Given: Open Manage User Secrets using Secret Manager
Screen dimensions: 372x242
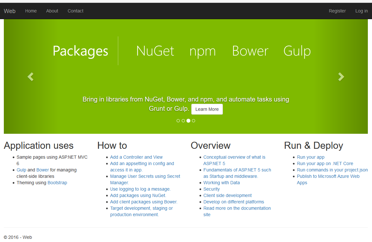Looking at the screenshot, I should [x=145, y=180].
